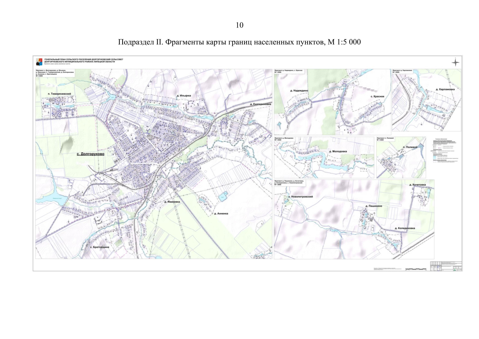The image size is (479, 339).
Task: Click the page number 10
Action: pyautogui.click(x=239, y=25)
